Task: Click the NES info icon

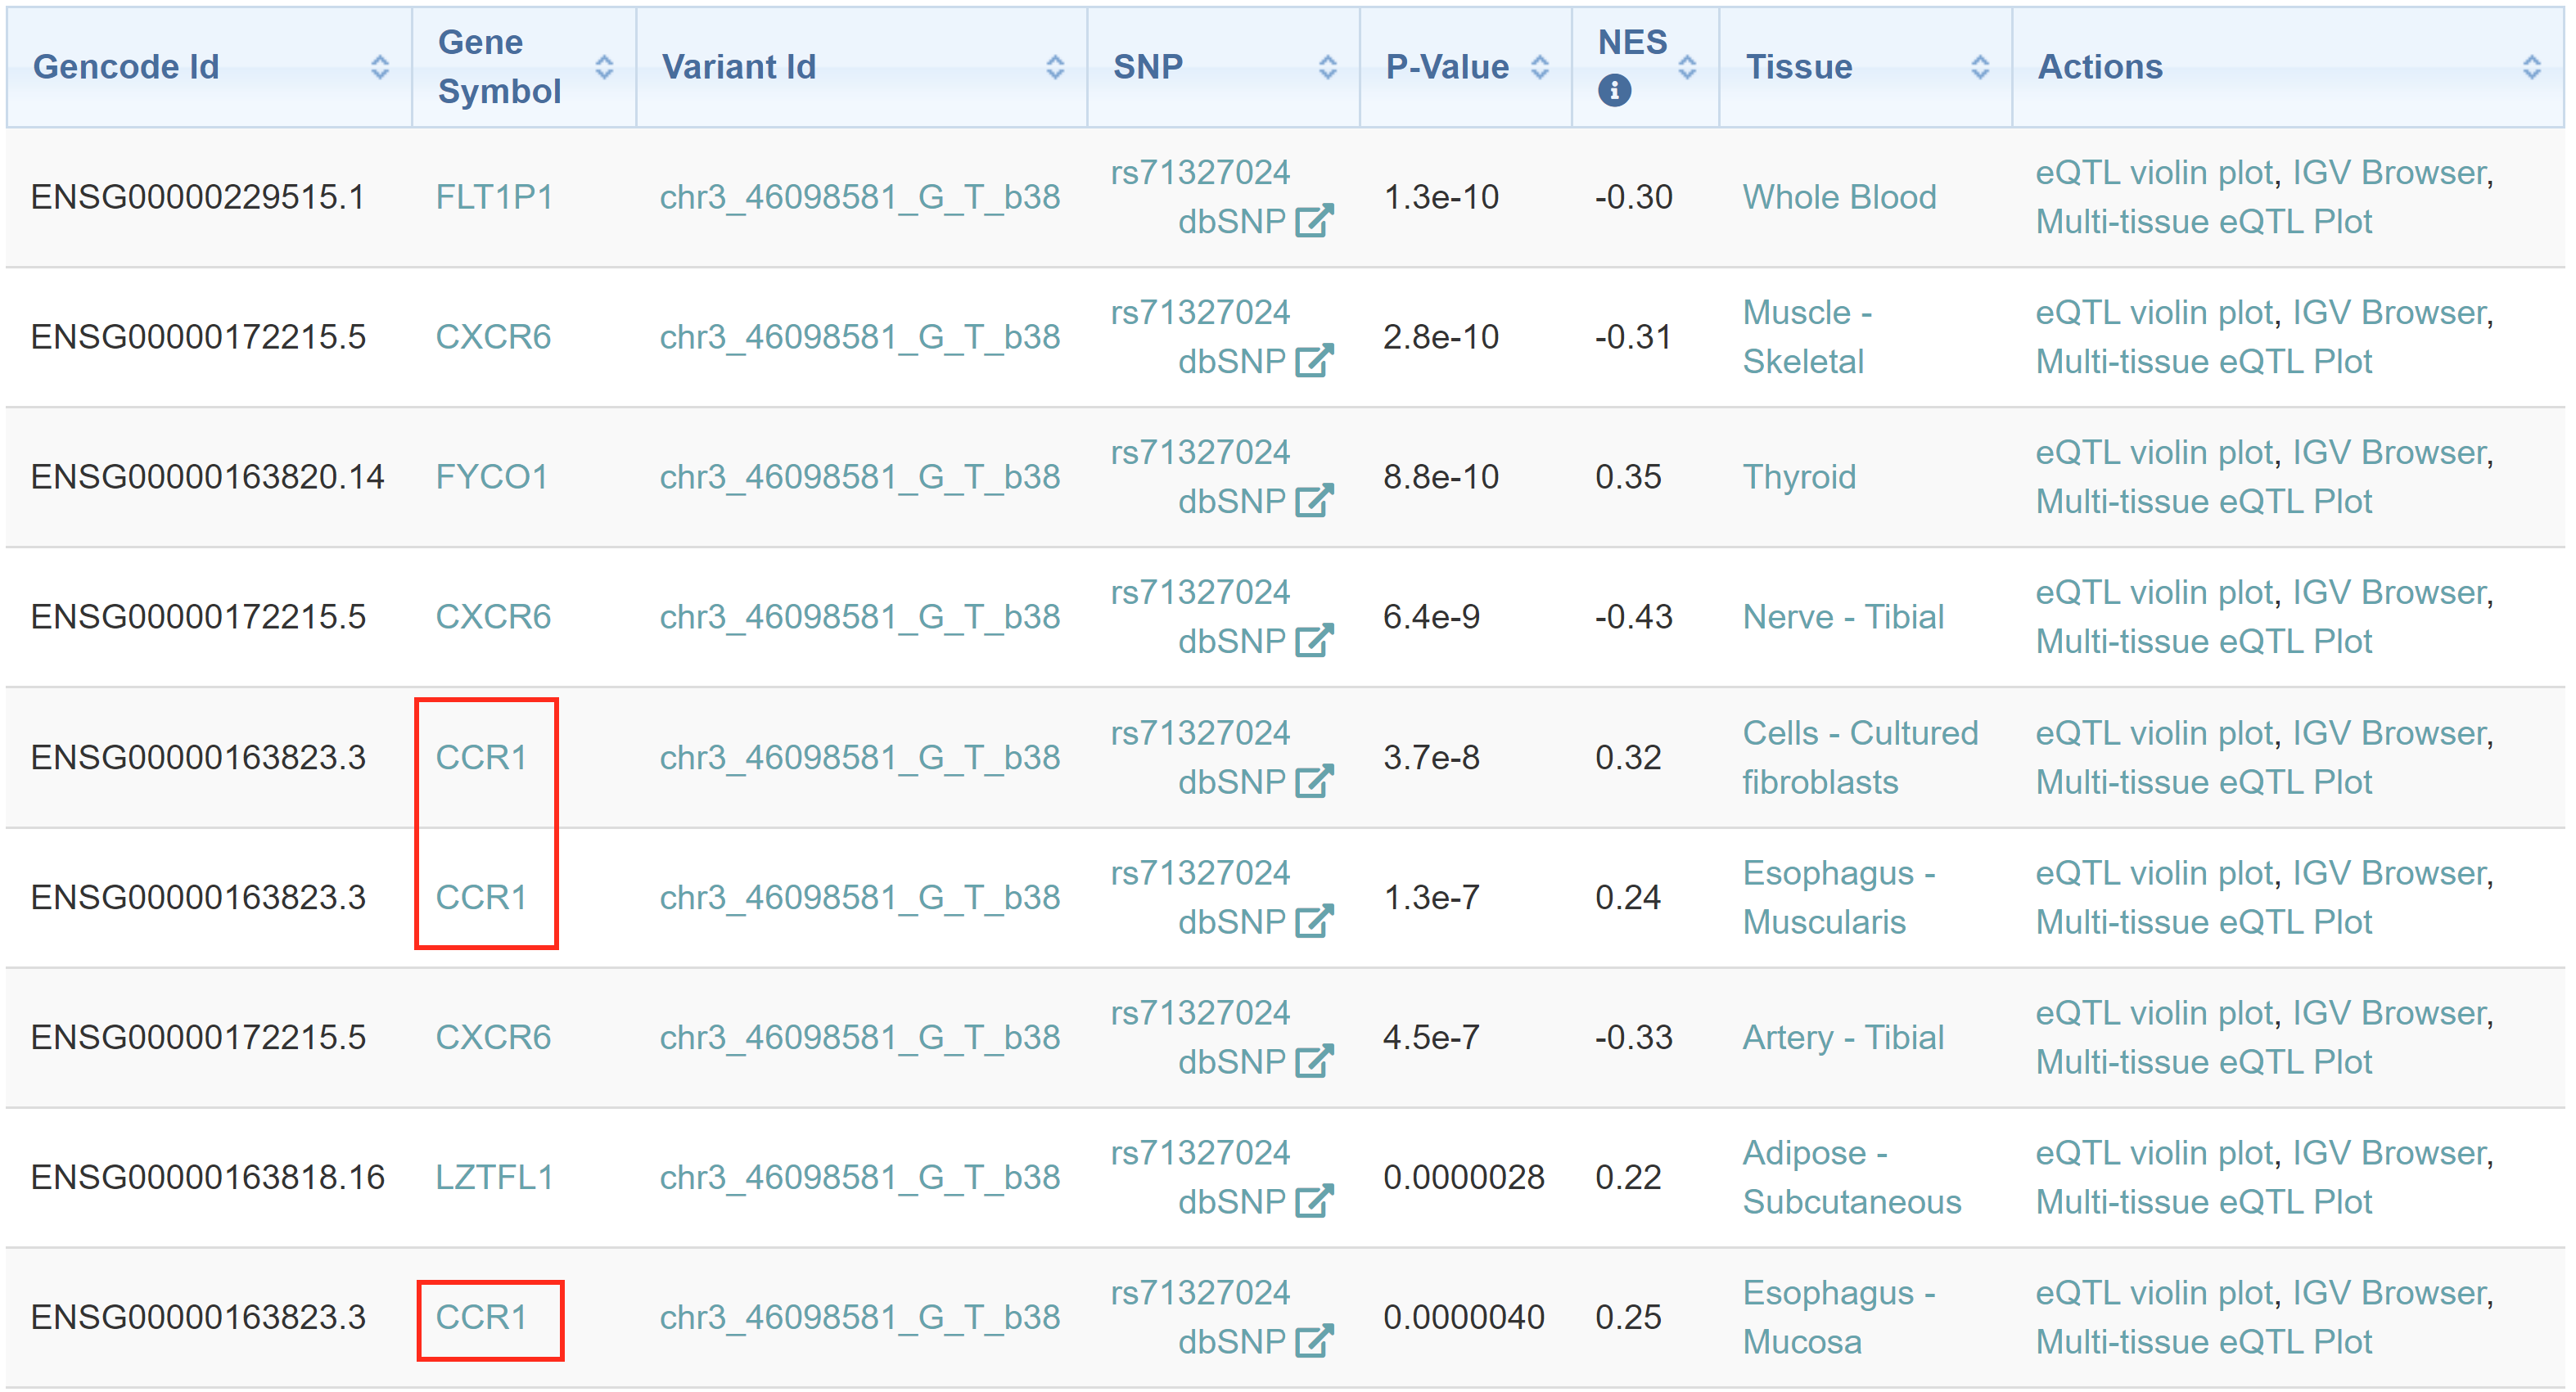Action: click(1614, 91)
